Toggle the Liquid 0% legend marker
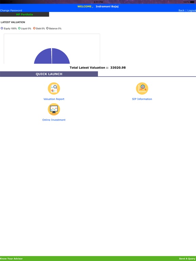Screen dimensions: 196x261 [x=19, y=28]
